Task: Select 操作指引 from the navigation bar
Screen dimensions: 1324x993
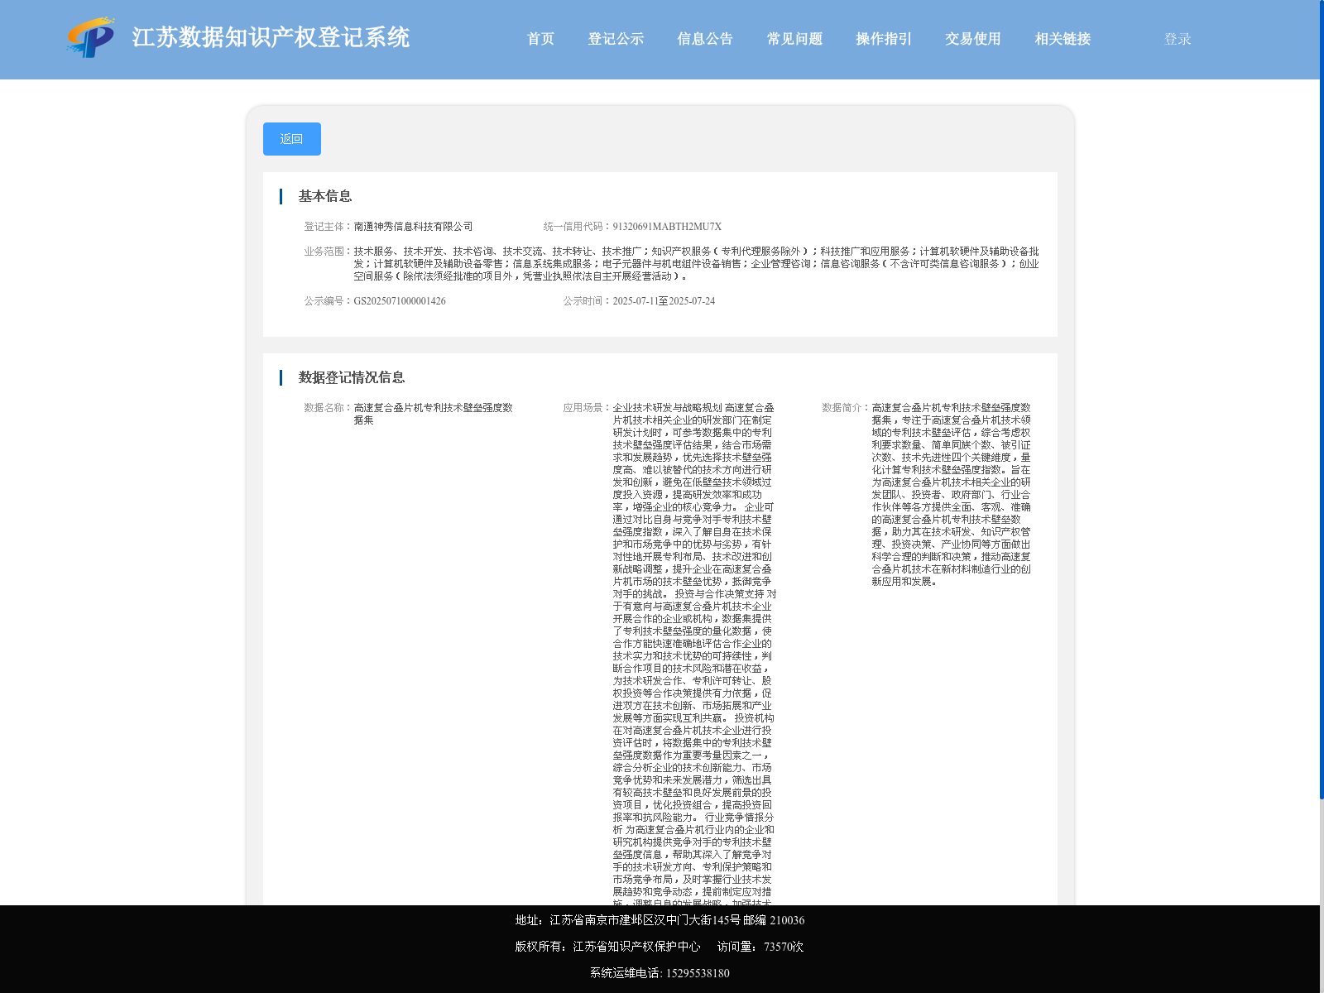Action: (884, 39)
